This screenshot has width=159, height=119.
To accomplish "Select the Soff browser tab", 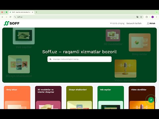I will tap(21, 12).
